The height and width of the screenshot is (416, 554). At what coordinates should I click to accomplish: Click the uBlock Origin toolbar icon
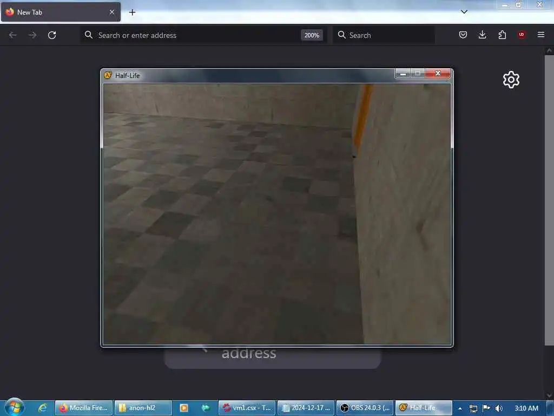(x=522, y=35)
